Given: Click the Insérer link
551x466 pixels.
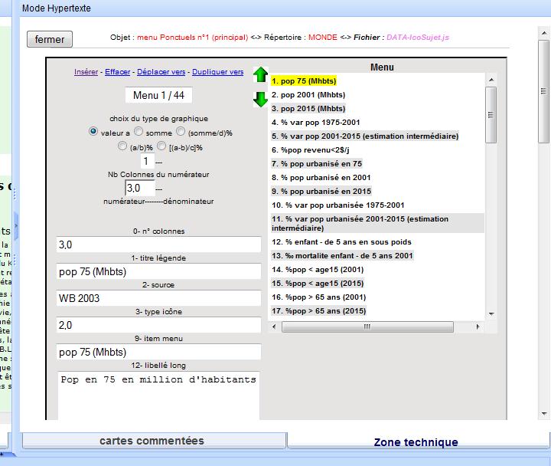Looking at the screenshot, I should coord(86,72).
